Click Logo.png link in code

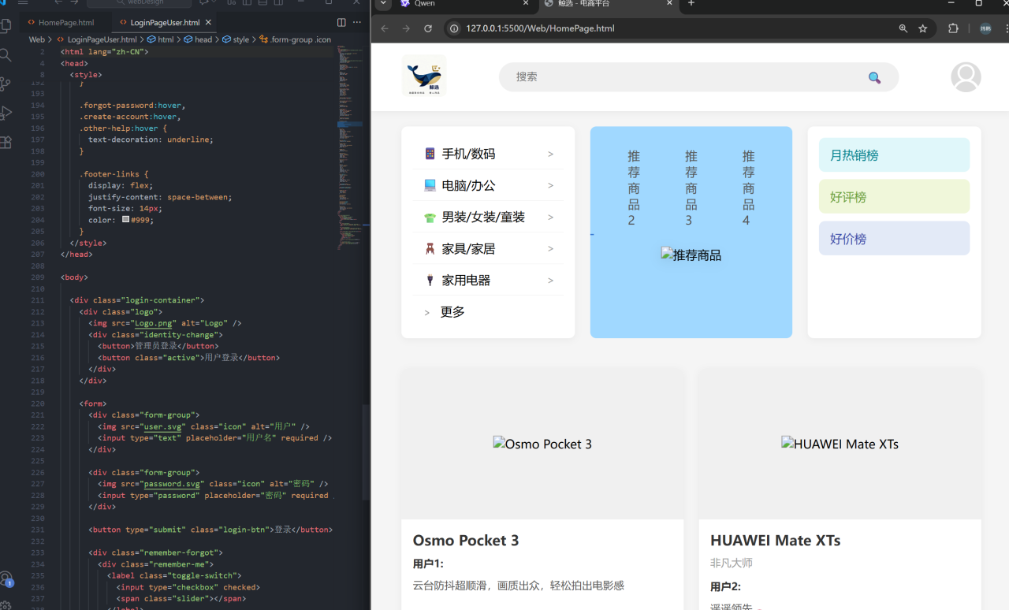tap(153, 323)
